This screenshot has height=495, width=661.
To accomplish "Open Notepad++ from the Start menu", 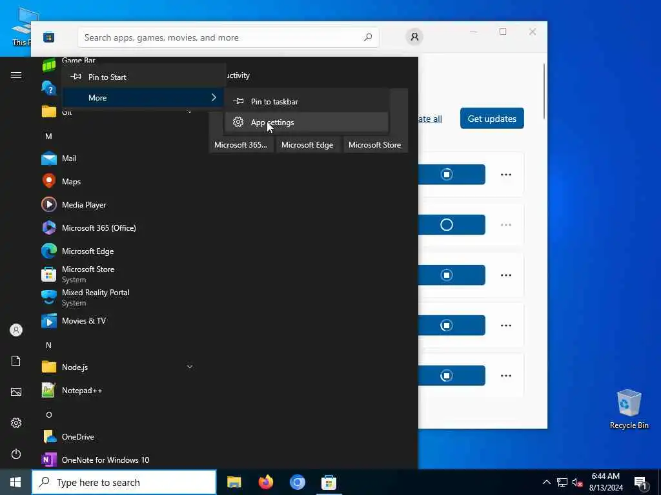I will 118,390.
